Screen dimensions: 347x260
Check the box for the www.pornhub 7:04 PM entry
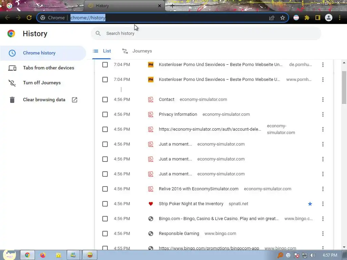click(105, 80)
